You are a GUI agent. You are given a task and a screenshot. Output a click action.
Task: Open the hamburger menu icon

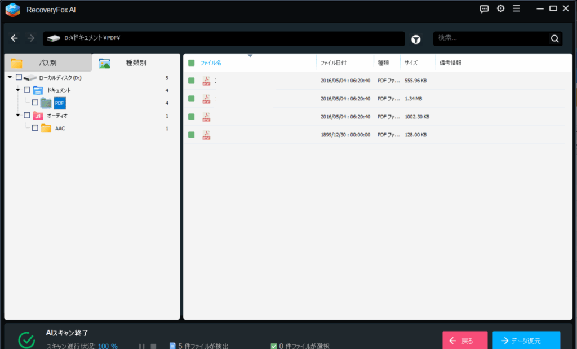click(516, 8)
